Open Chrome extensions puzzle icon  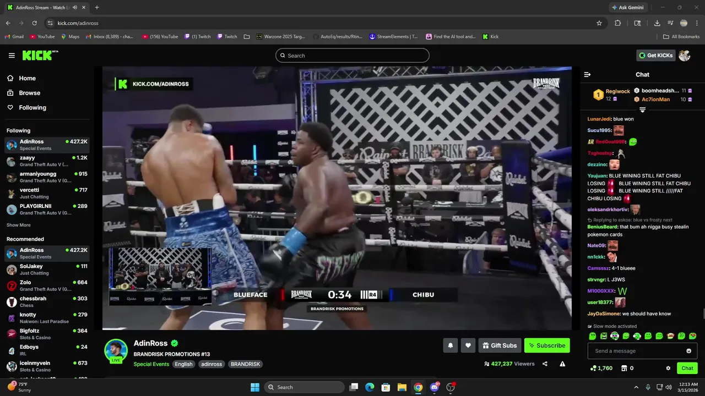point(617,23)
